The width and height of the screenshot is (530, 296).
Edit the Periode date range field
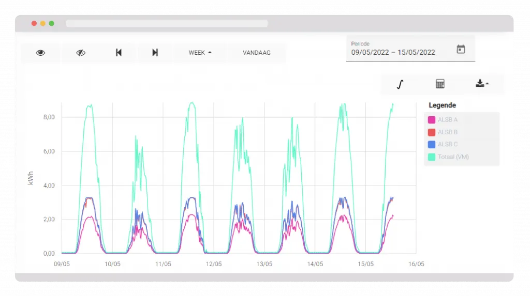[410, 49]
